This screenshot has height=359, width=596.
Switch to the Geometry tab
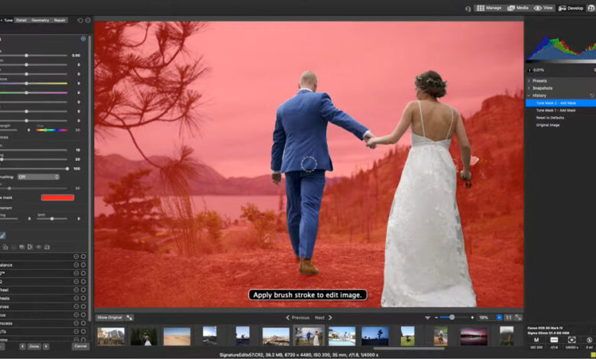40,20
